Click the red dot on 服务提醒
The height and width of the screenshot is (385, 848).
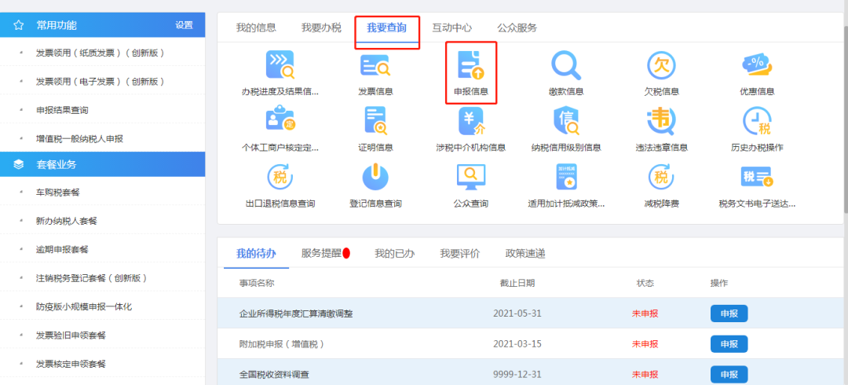(347, 253)
